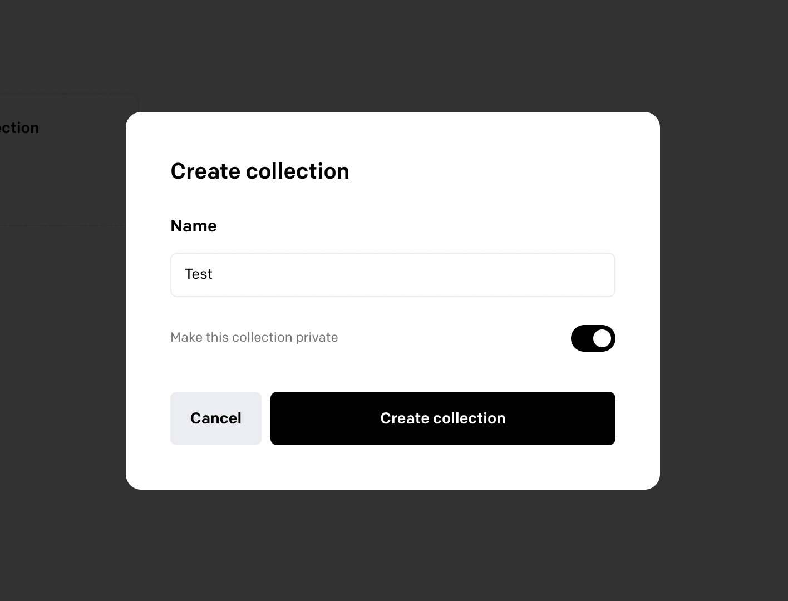
Task: Click the Name field label
Action: tap(194, 226)
